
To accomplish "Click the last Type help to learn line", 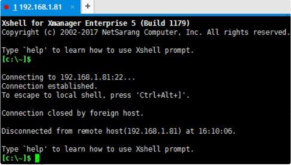I will tap(98, 149).
